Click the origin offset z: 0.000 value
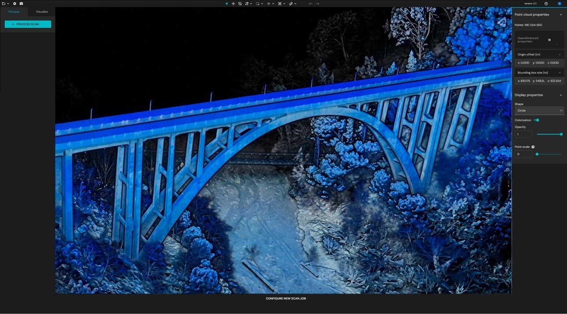This screenshot has width=567, height=314. pyautogui.click(x=553, y=63)
